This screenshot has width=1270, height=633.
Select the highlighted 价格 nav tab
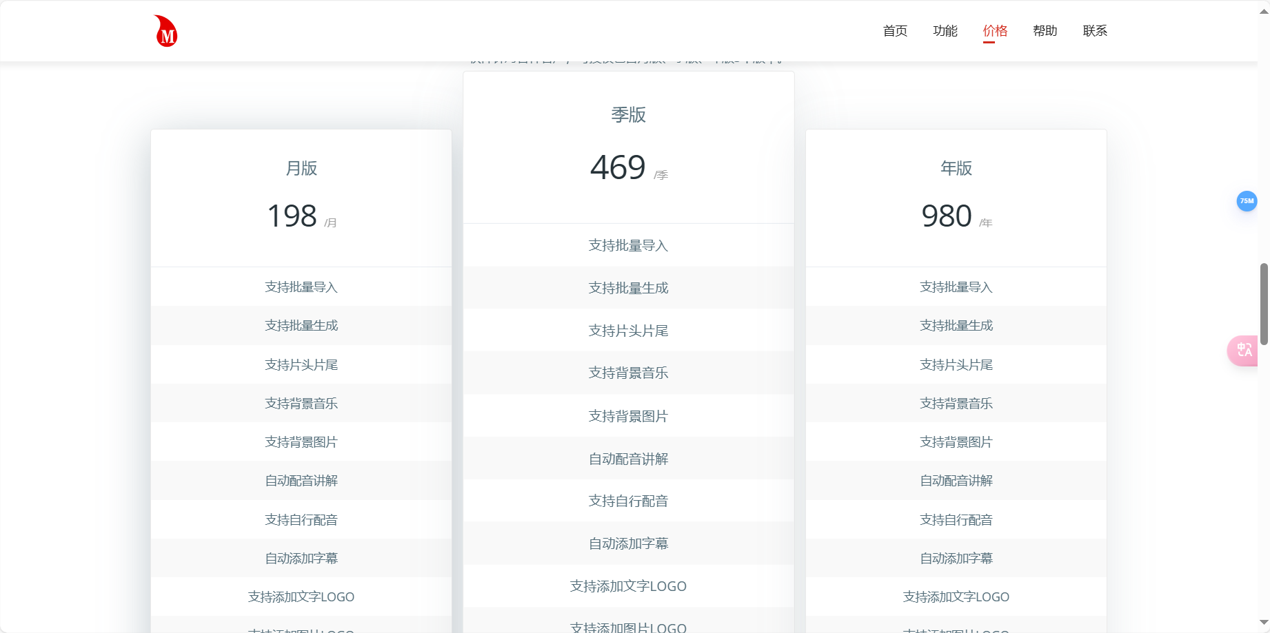tap(994, 30)
